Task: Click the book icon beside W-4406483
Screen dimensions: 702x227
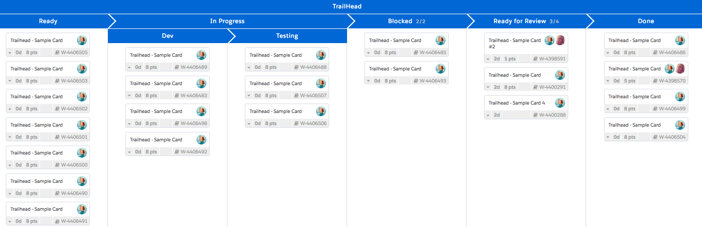Action: (x=177, y=96)
